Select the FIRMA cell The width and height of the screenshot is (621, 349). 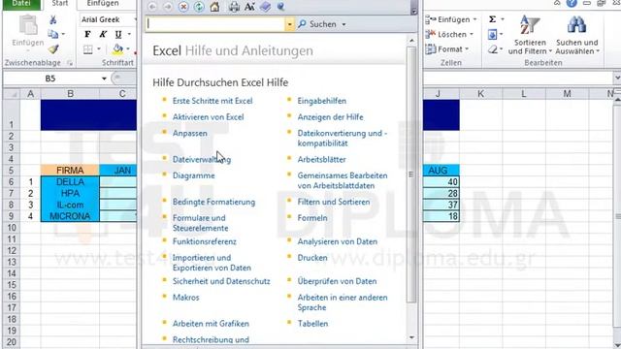(70, 171)
